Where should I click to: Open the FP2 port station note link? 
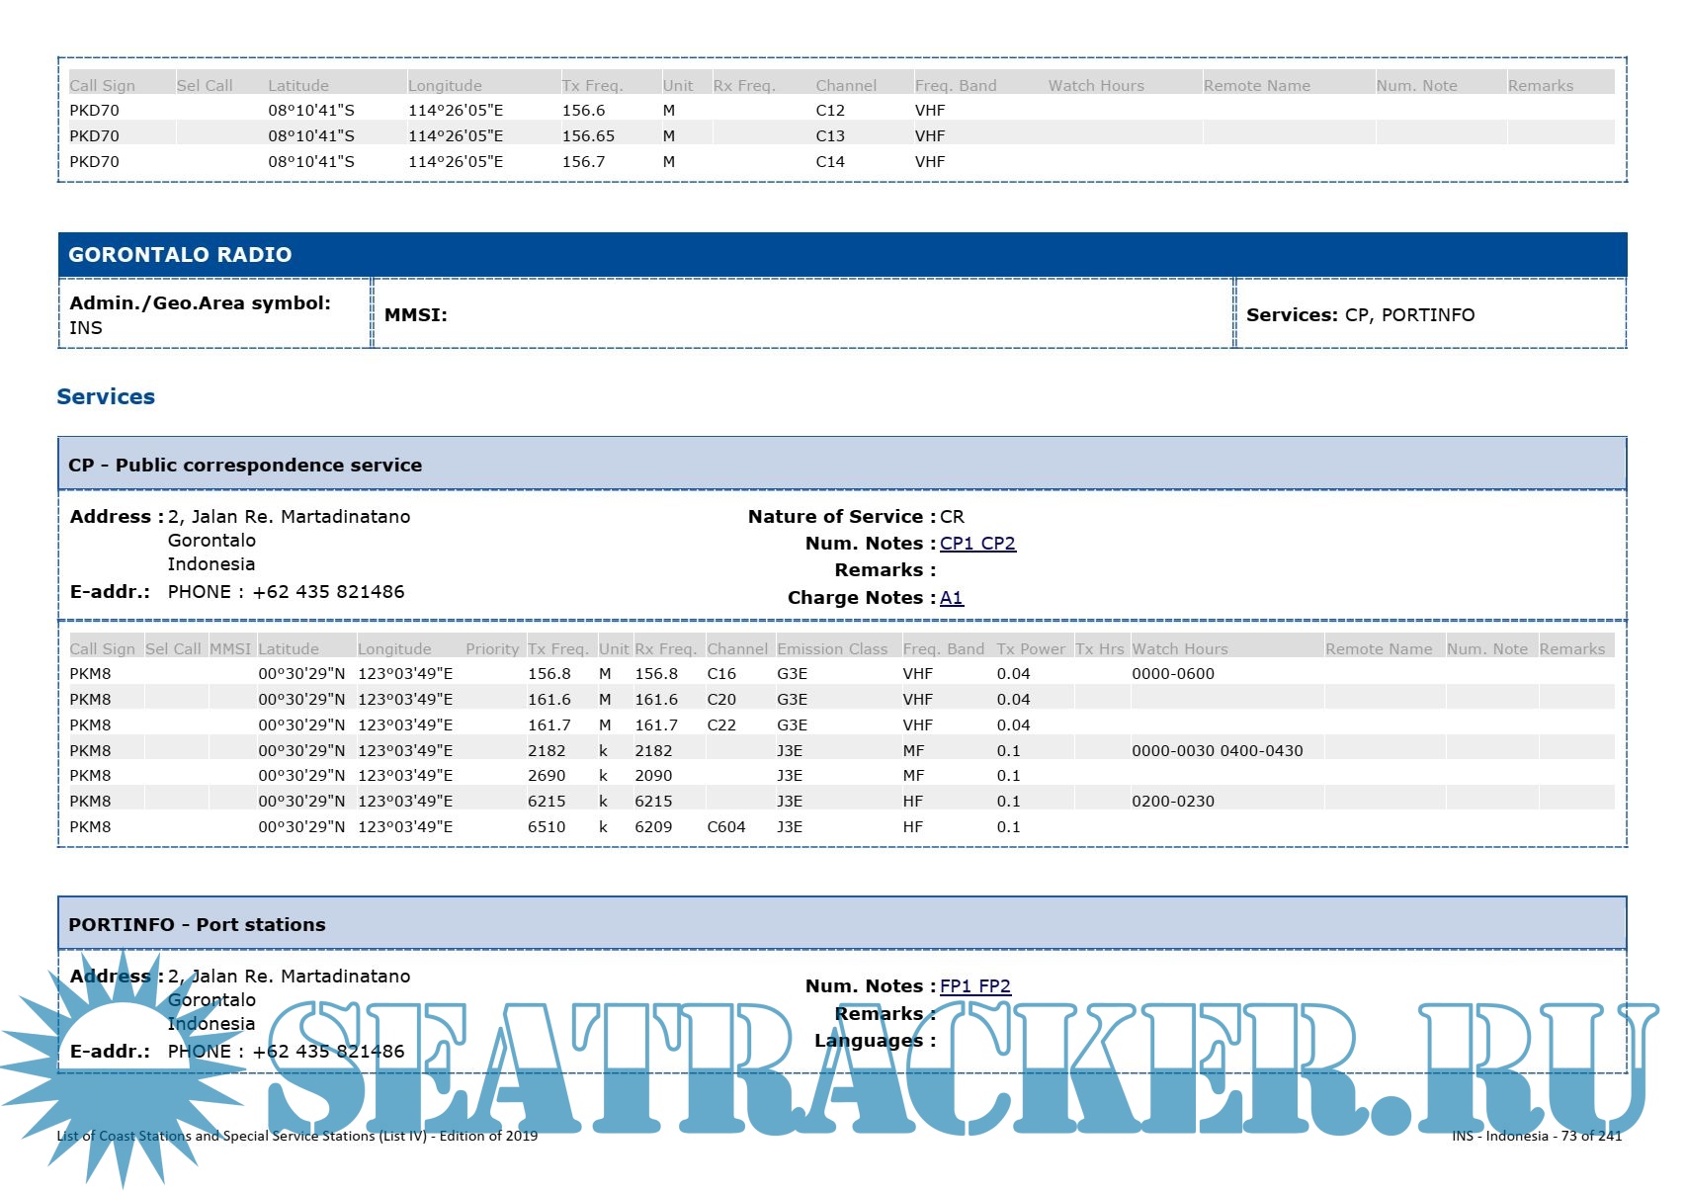[x=994, y=986]
